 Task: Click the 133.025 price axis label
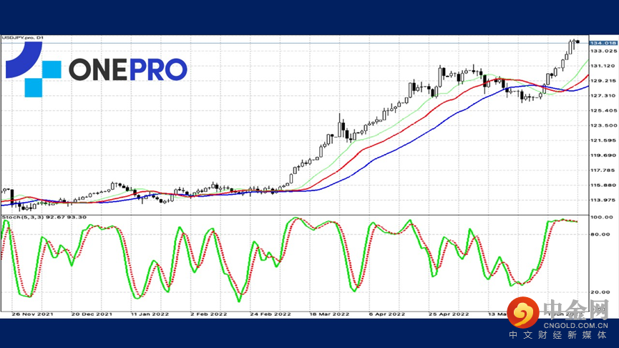[x=603, y=52]
